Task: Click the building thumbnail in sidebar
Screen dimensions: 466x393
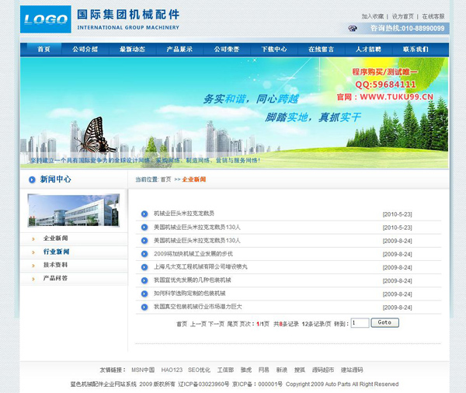Action: (74, 210)
